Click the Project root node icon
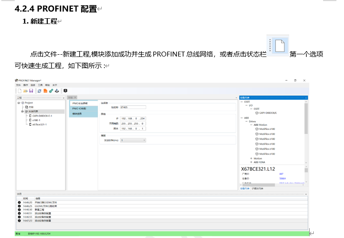This screenshot has height=238, width=344. [23, 103]
